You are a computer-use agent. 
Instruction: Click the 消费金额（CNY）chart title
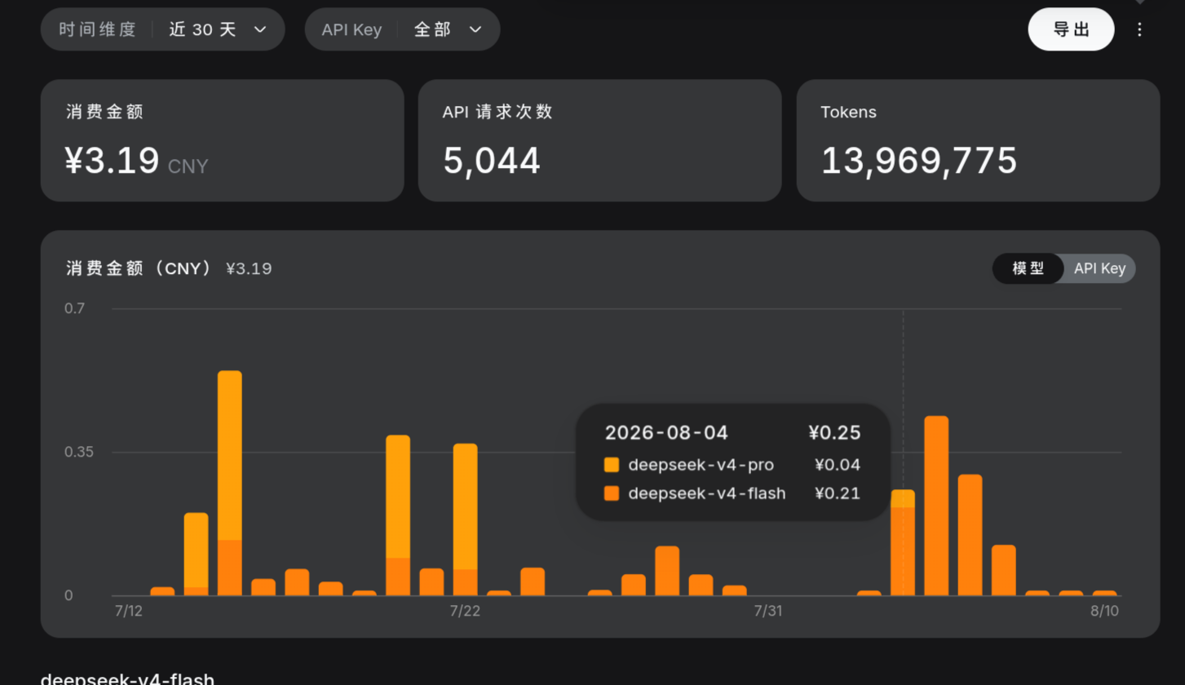pyautogui.click(x=139, y=268)
